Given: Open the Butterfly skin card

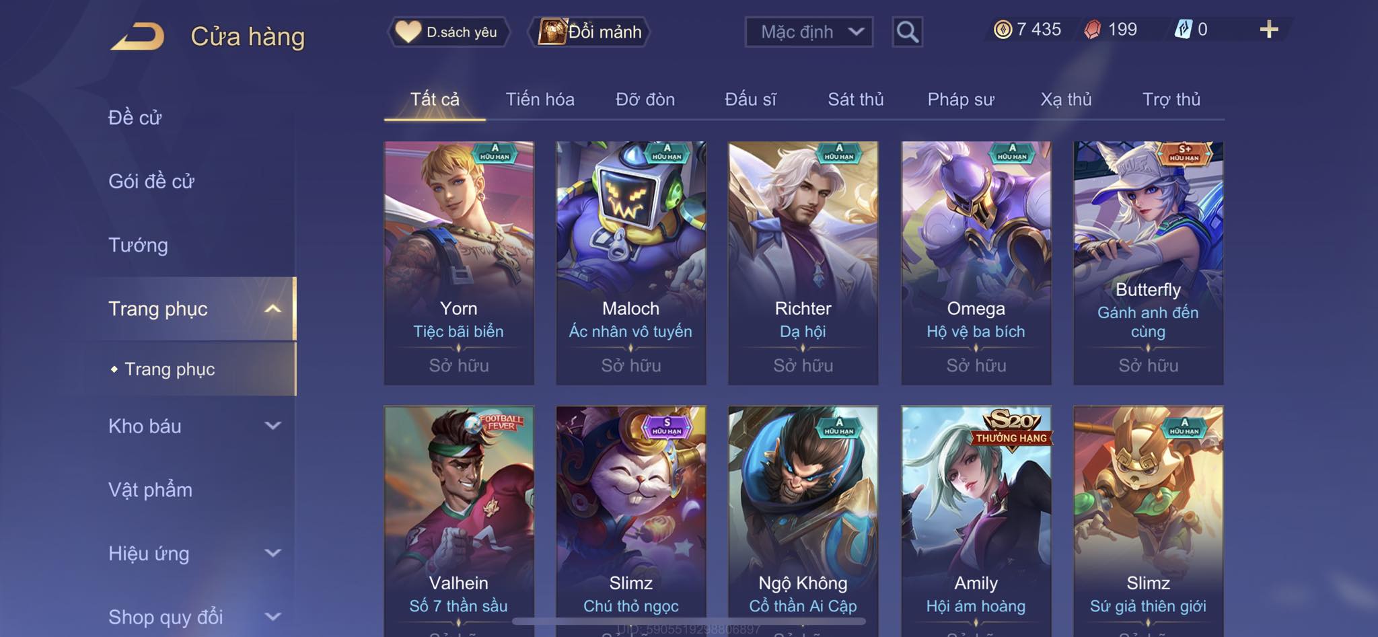Looking at the screenshot, I should tap(1148, 263).
